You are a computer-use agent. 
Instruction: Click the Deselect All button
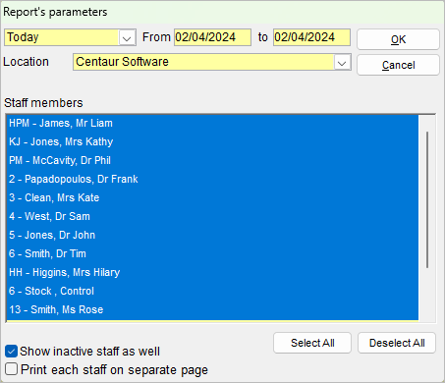pyautogui.click(x=397, y=343)
